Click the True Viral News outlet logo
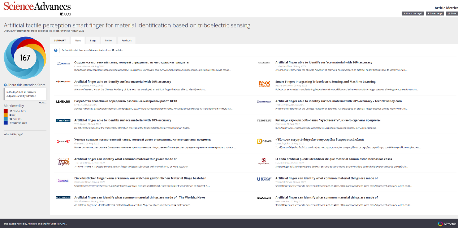Viewport: 458px width, 228px height. click(63, 161)
